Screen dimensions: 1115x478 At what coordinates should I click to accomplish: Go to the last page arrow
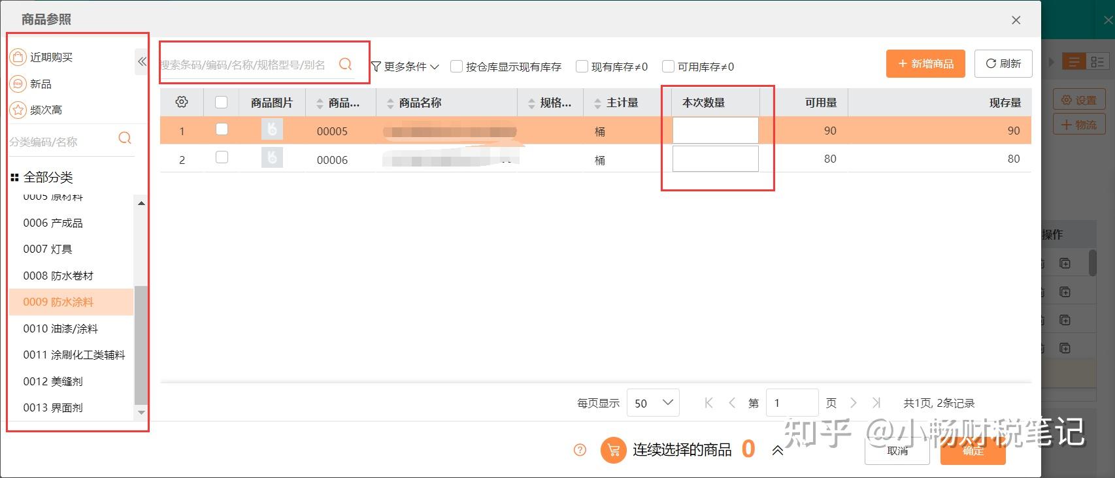click(876, 403)
